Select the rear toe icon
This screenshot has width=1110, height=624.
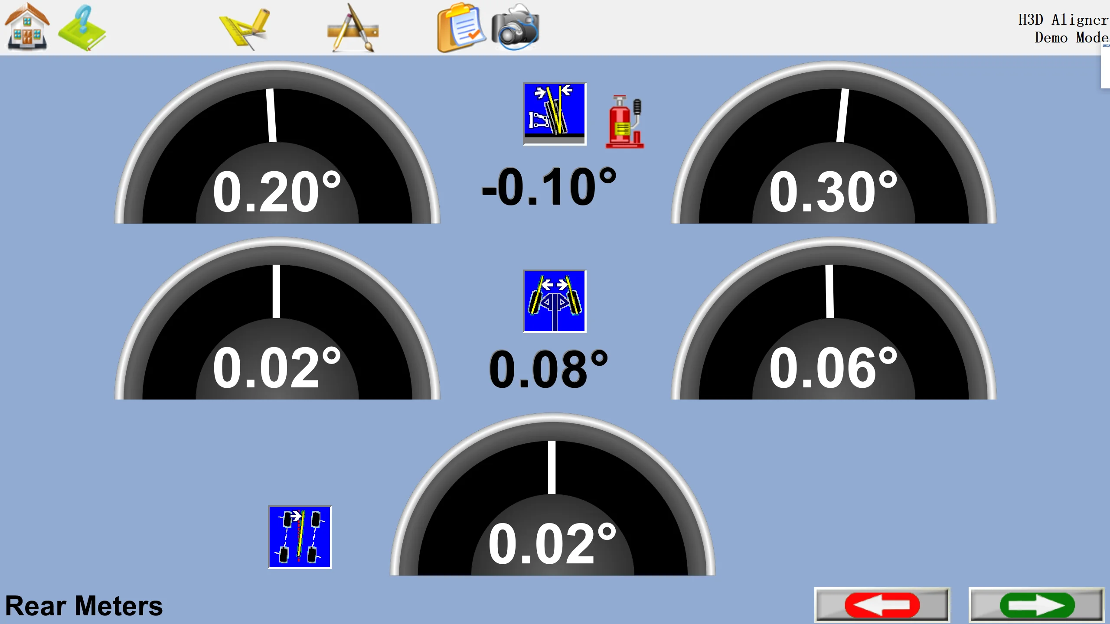[555, 301]
